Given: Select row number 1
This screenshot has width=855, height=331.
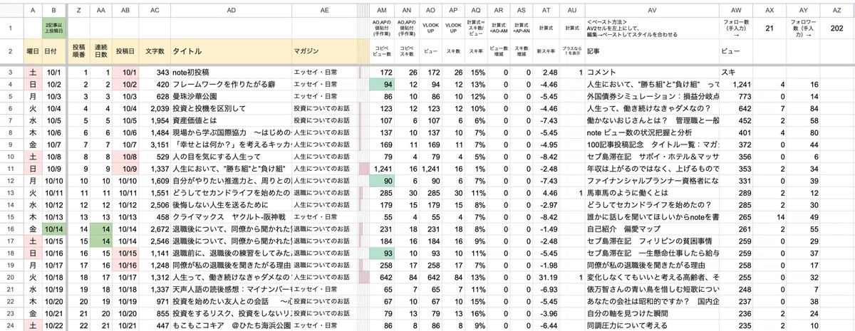Looking at the screenshot, I should click(x=12, y=28).
